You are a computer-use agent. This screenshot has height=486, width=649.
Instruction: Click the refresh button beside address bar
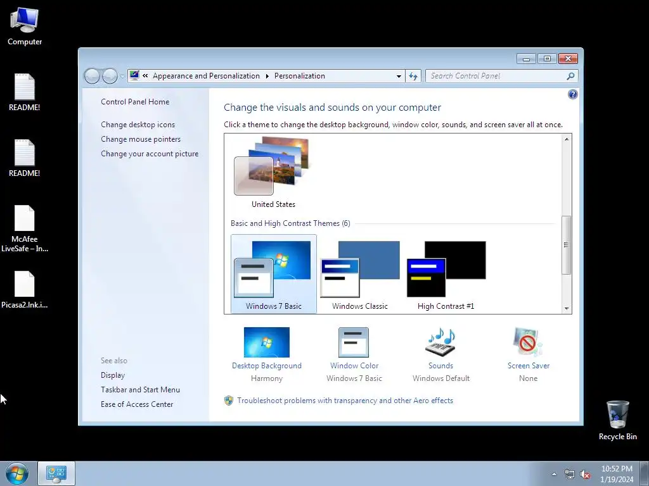click(413, 76)
